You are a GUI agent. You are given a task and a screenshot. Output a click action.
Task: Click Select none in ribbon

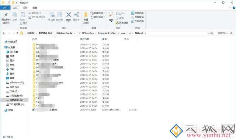coord(138,17)
